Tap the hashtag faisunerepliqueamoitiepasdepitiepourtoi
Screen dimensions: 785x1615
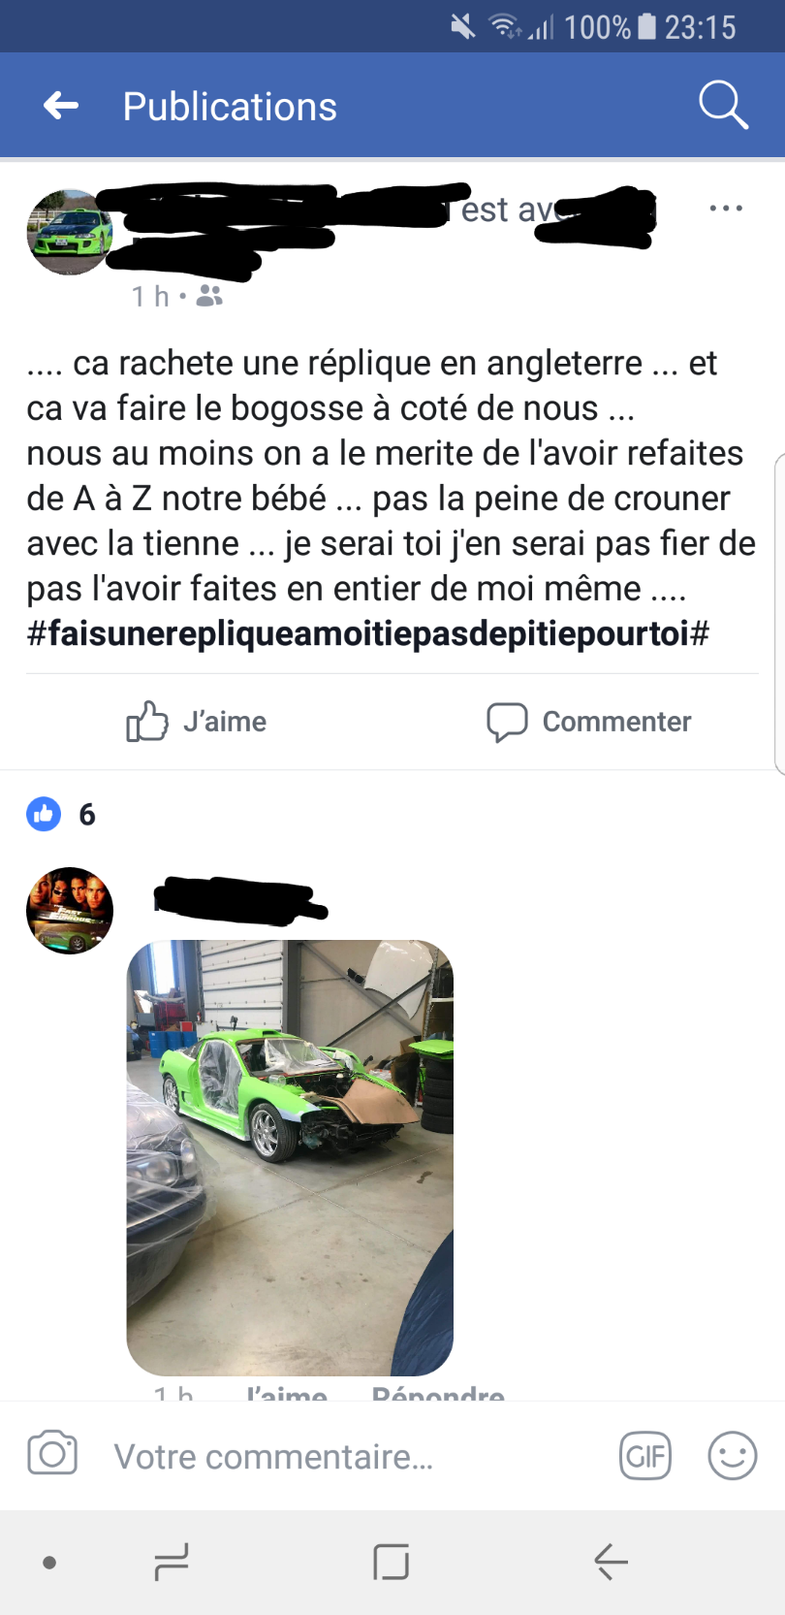pyautogui.click(x=368, y=633)
